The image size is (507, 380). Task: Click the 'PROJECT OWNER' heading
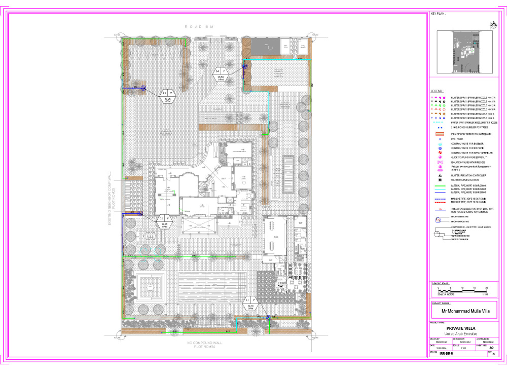tap(441, 303)
